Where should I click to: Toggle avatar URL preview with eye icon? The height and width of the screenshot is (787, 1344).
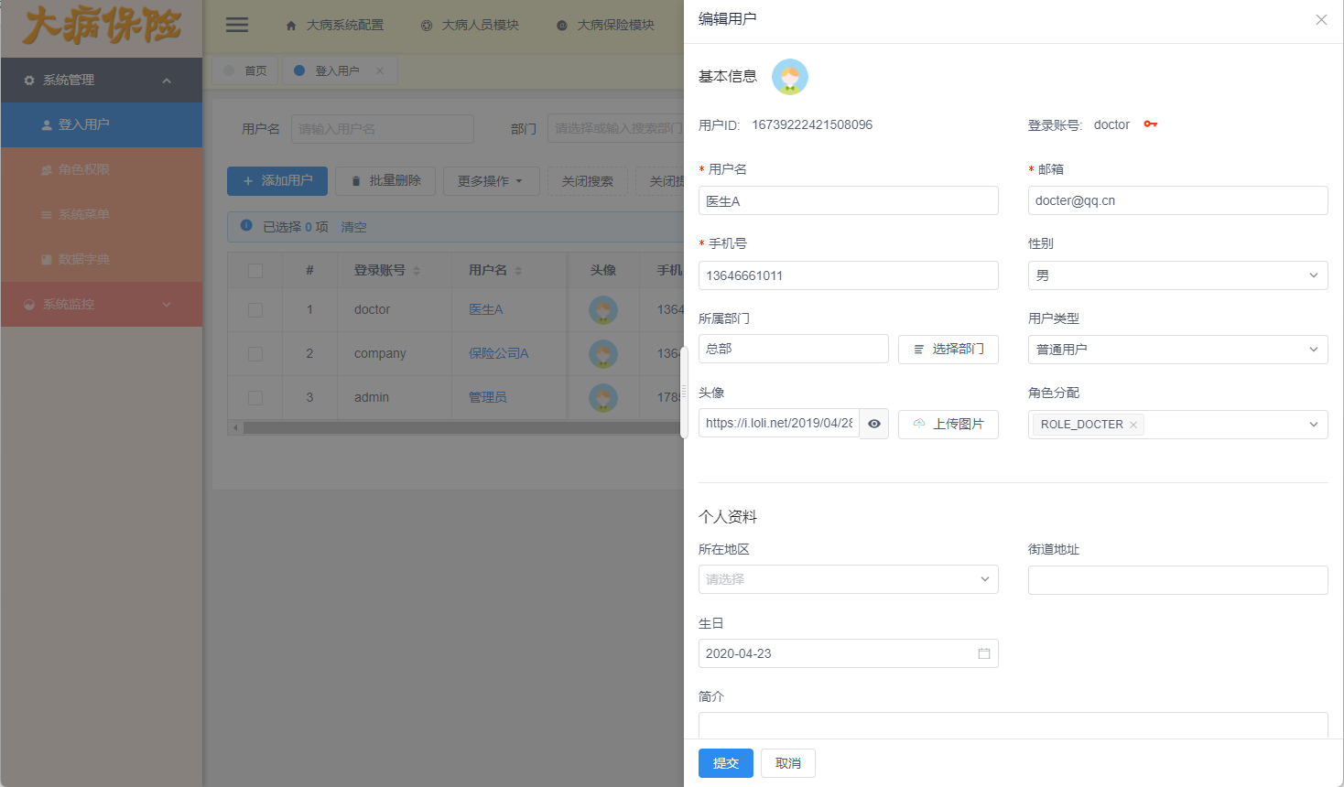[873, 424]
